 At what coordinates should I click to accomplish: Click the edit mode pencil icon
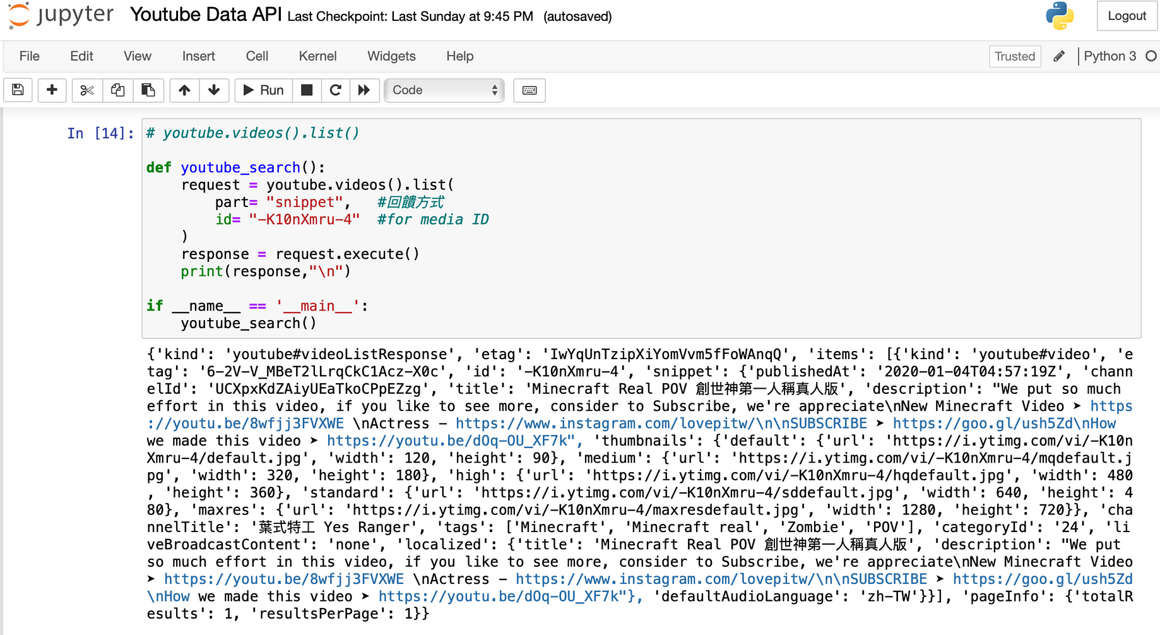(1059, 56)
